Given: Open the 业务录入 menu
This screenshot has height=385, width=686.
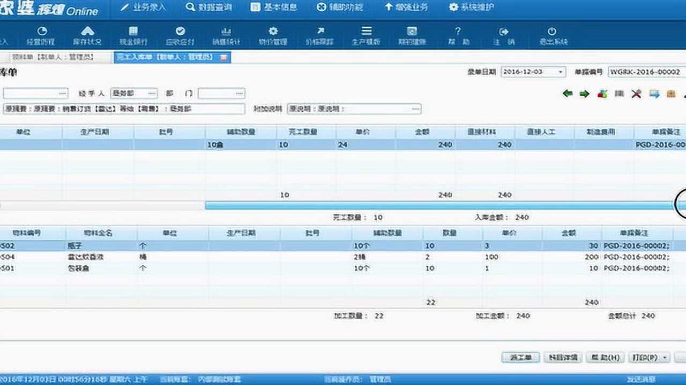Looking at the screenshot, I should [x=144, y=7].
